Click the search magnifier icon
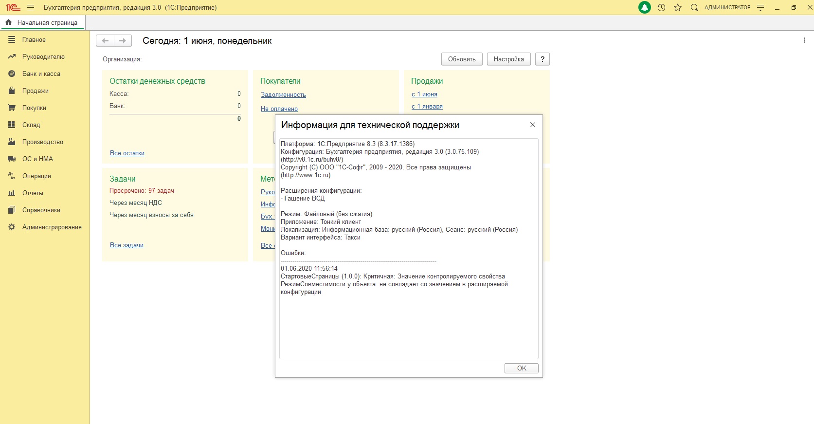This screenshot has height=424, width=814. coord(694,7)
